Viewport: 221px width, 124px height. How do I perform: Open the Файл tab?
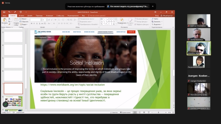coord(4,15)
